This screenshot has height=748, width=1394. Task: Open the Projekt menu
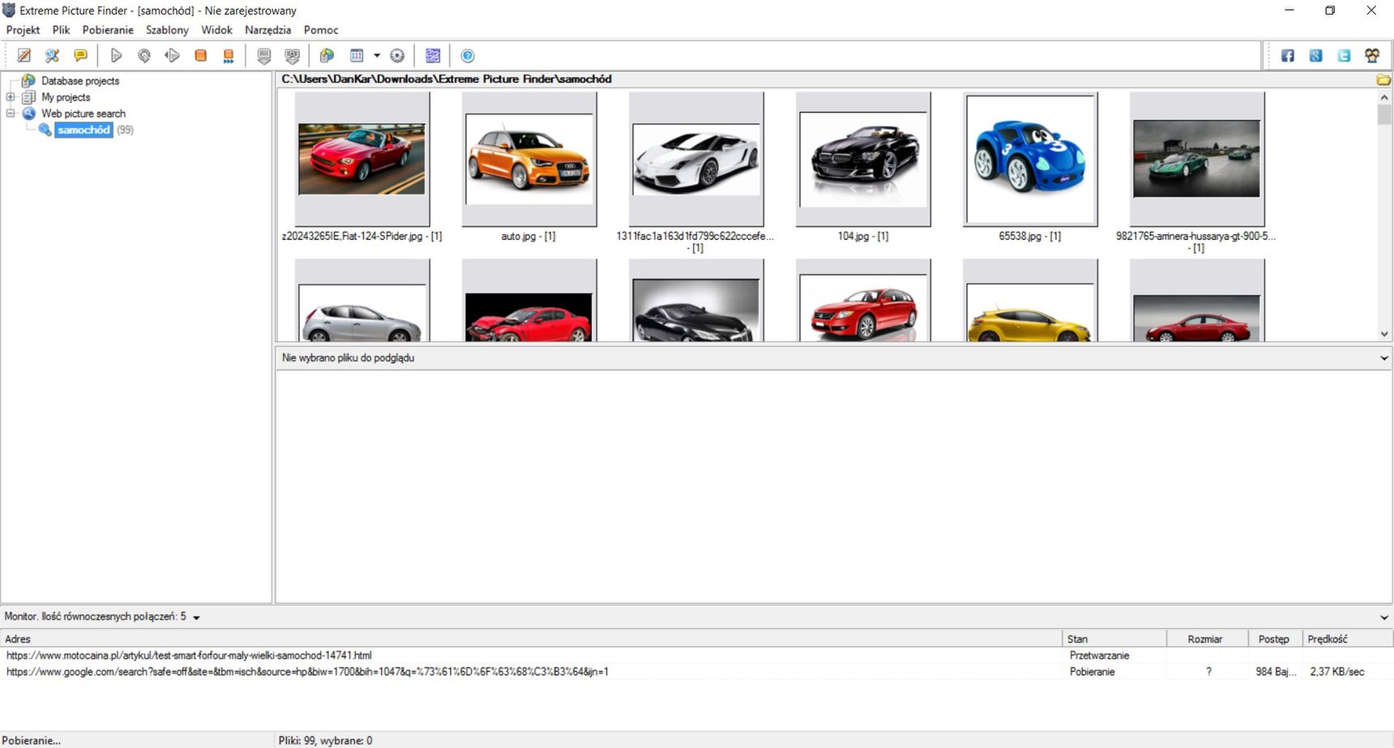coord(23,30)
